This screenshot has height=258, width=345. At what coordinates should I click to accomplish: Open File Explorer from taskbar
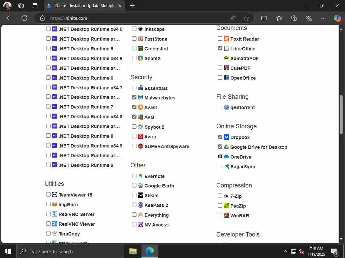[133, 251]
